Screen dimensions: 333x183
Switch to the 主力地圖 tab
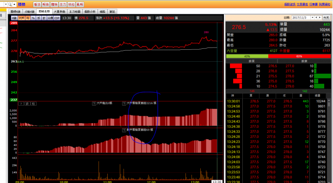click(75, 12)
